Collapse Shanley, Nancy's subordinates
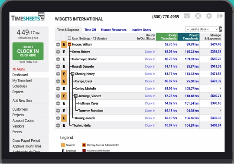 coord(72,74)
